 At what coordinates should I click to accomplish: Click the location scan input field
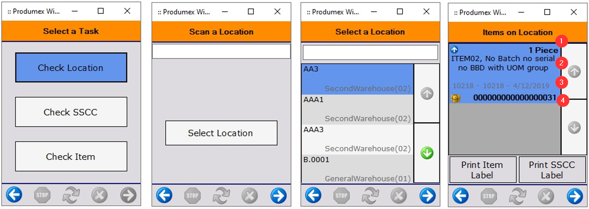point(221,51)
